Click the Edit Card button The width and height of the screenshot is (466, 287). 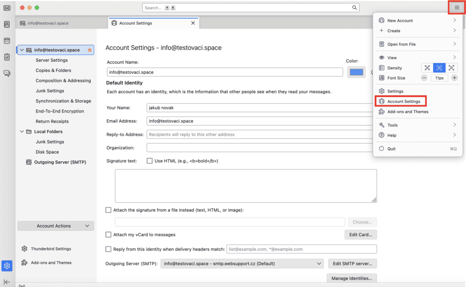360,234
